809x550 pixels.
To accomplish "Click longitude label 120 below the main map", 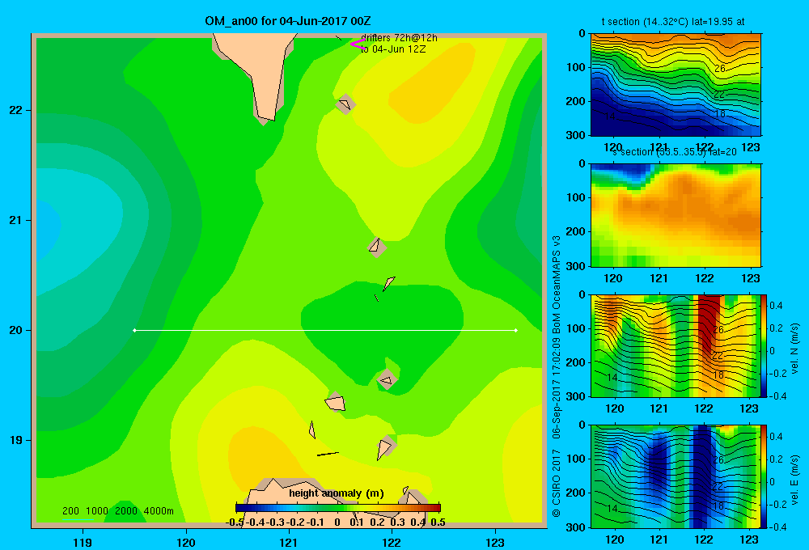I will click(x=186, y=542).
